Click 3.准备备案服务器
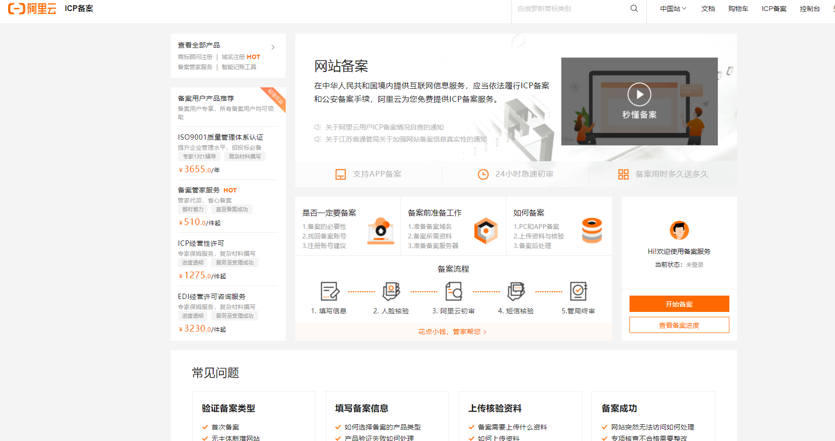The width and height of the screenshot is (835, 441). point(433,246)
